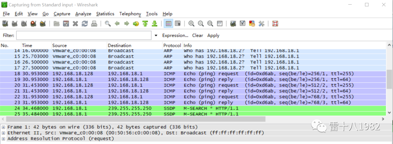
Task: Clear the display filter
Action: [x=198, y=36]
